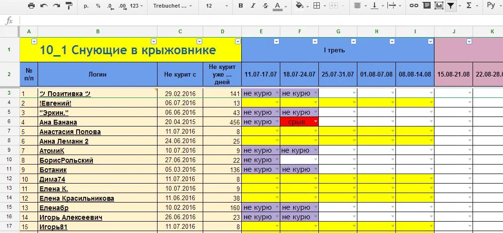Undo the last action
This screenshot has height=233, width=503.
[x=44, y=5]
